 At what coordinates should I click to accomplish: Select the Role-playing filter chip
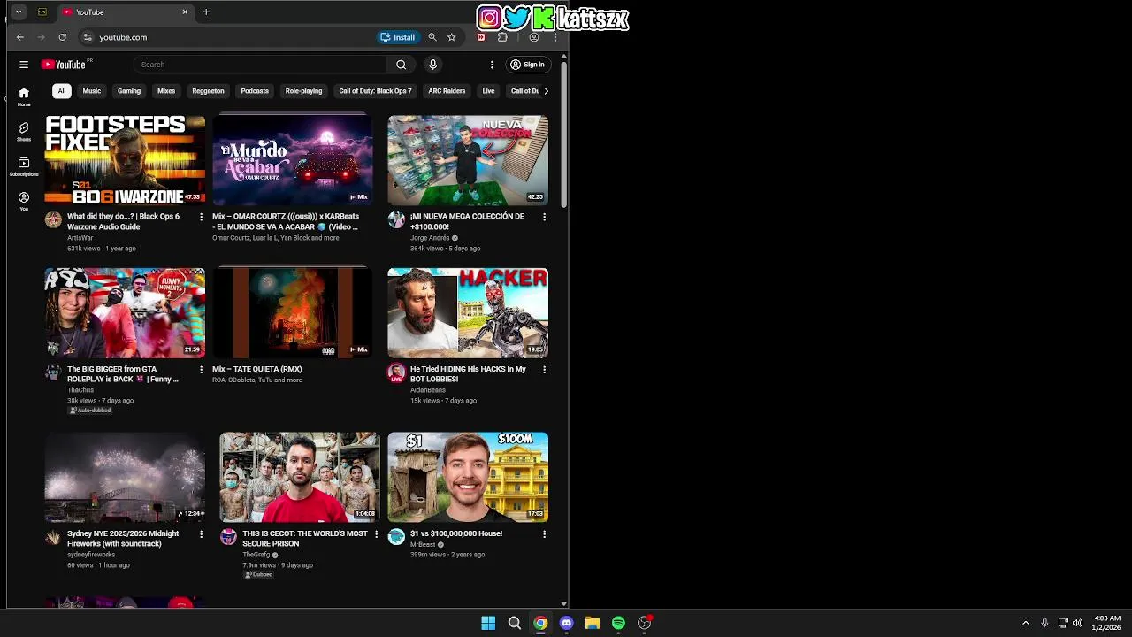point(303,91)
